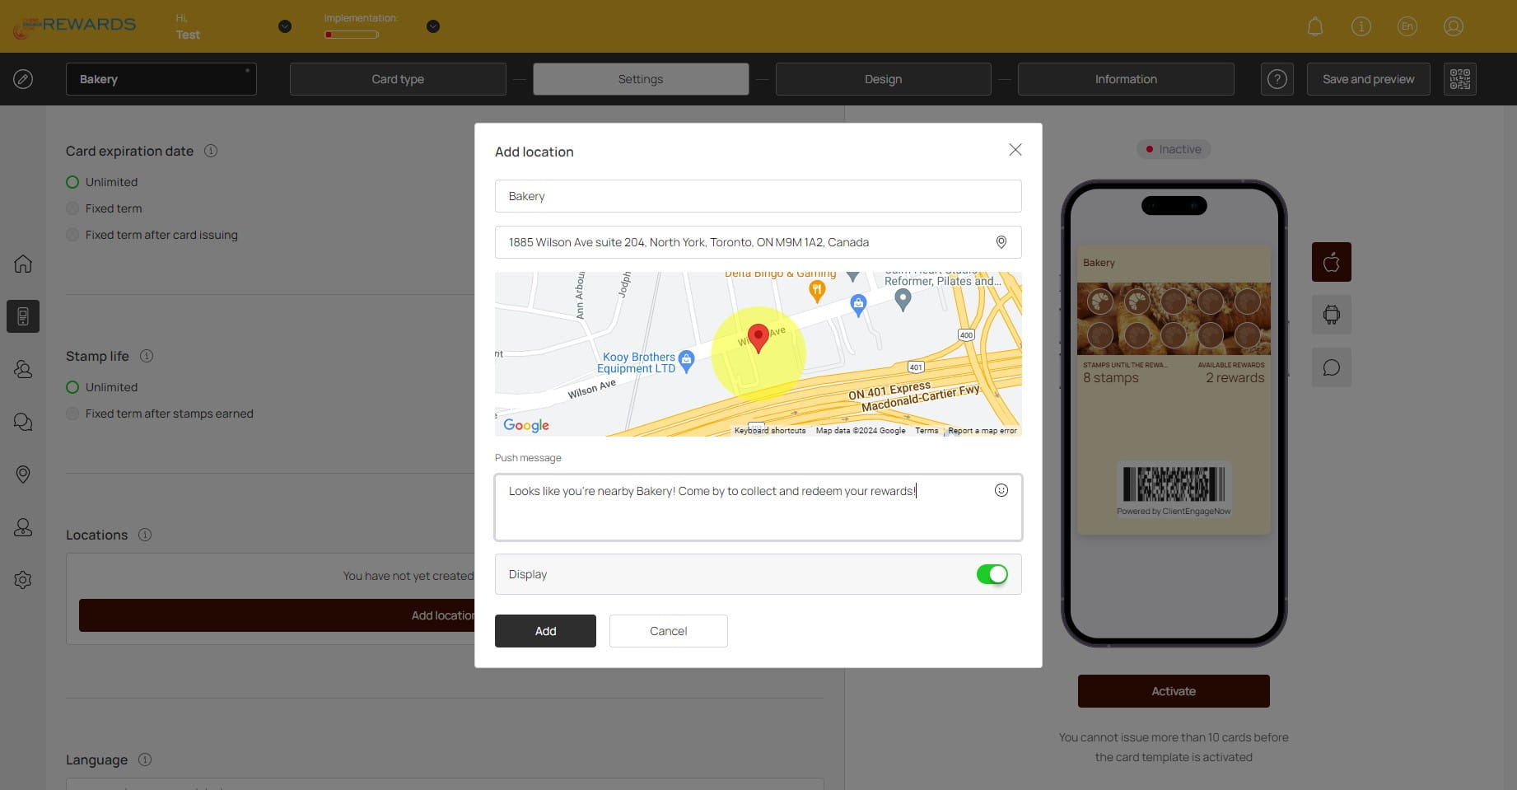Click the card name field Bakery in toolbar
This screenshot has height=790, width=1517.
pyautogui.click(x=161, y=79)
